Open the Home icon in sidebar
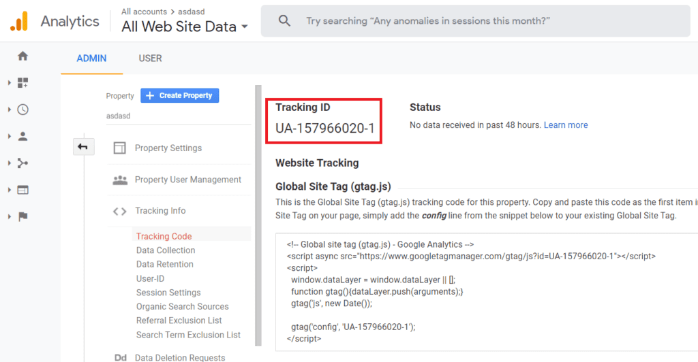 [x=22, y=56]
